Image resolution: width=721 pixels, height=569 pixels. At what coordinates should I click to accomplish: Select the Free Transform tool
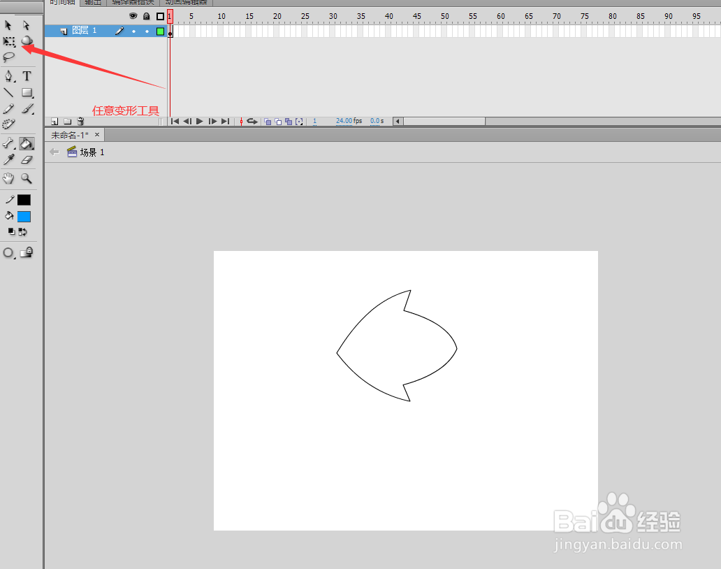coord(9,41)
